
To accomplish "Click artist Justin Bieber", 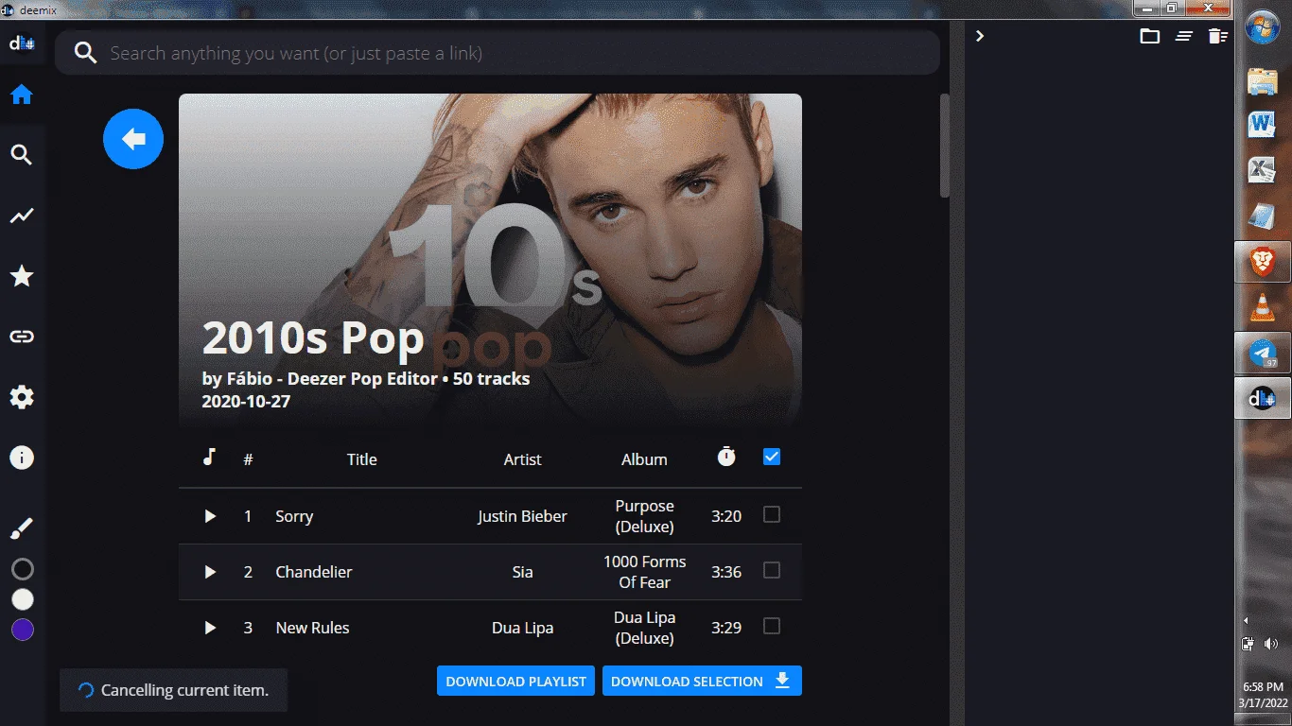I will coord(522,516).
